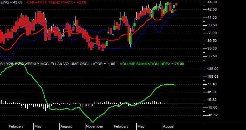Click the 36.50 price axis label
This screenshot has height=130, width=246.
212,41
